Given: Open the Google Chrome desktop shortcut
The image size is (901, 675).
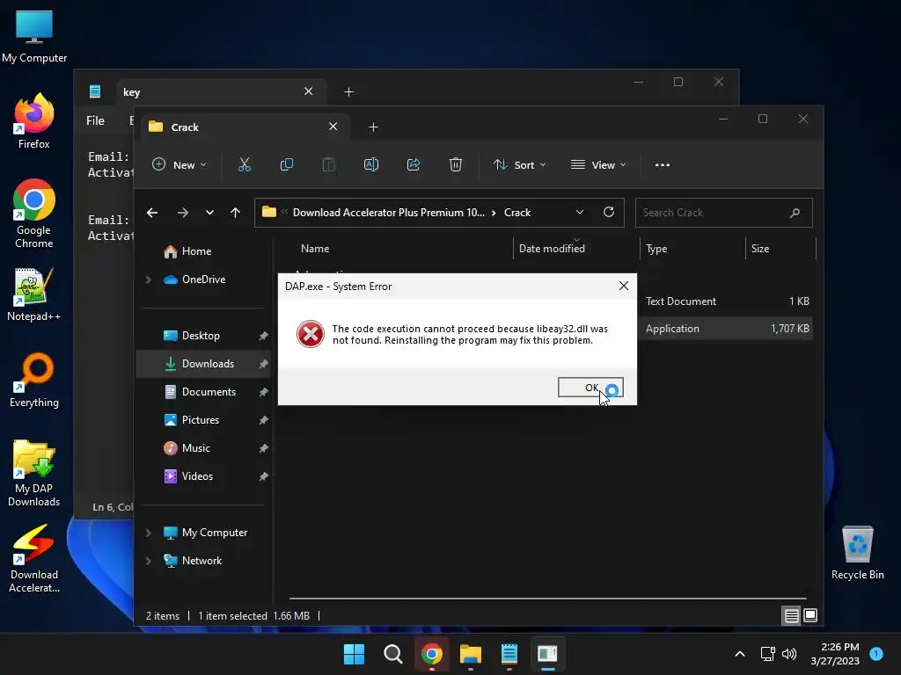Looking at the screenshot, I should (34, 214).
